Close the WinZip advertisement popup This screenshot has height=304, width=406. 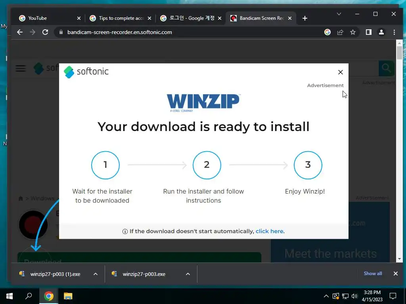(x=341, y=72)
